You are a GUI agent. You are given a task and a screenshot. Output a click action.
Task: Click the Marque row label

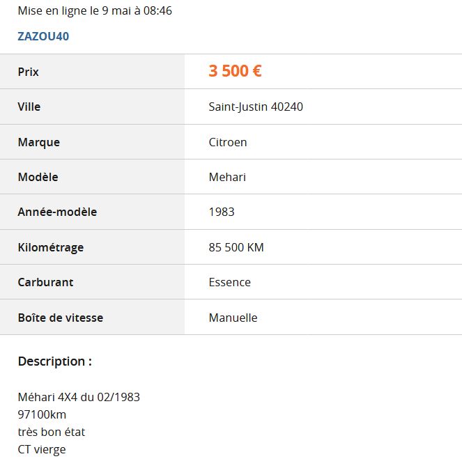(x=39, y=142)
